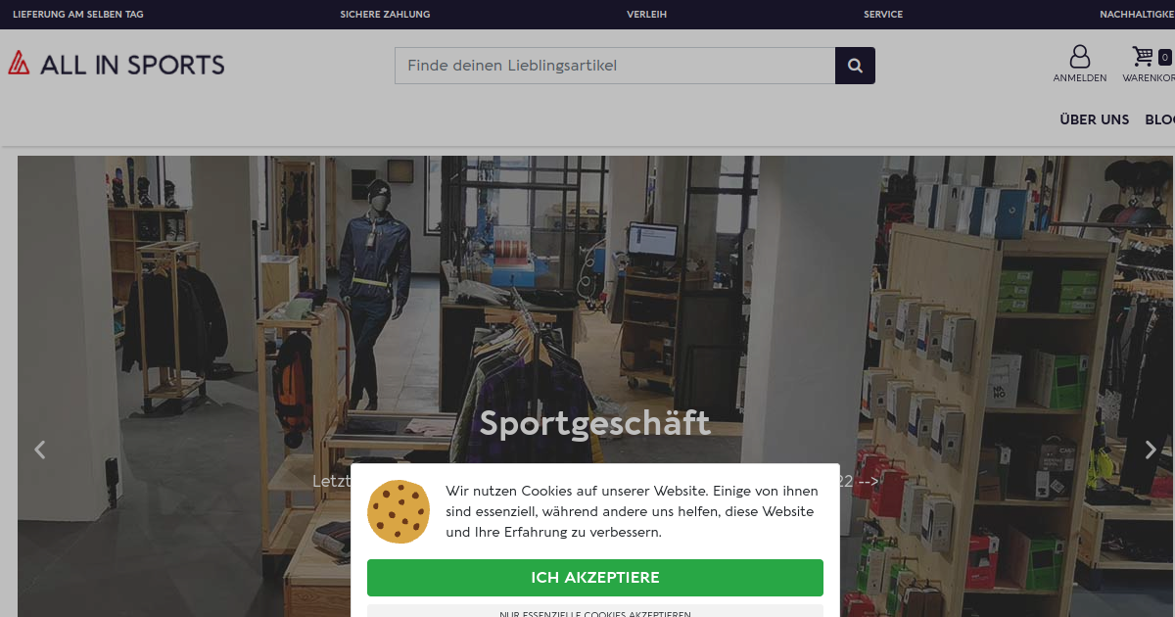Open the Anmelden user account icon
This screenshot has width=1175, height=617.
[x=1080, y=64]
